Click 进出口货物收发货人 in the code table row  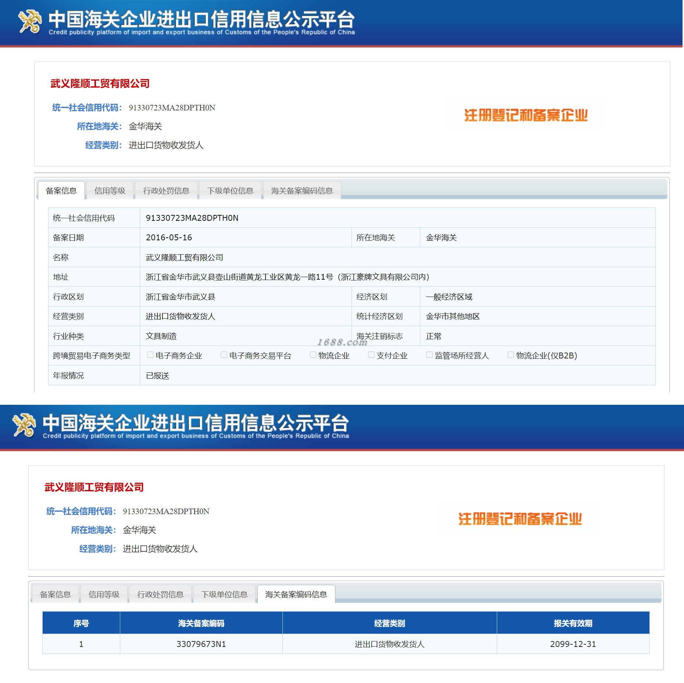pyautogui.click(x=389, y=644)
